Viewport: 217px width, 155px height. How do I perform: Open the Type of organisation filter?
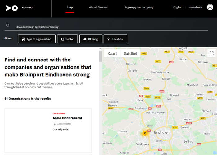(37, 39)
